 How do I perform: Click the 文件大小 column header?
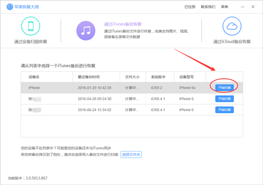132,77
